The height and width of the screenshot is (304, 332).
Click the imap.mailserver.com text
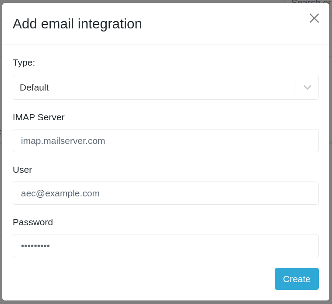click(x=63, y=141)
